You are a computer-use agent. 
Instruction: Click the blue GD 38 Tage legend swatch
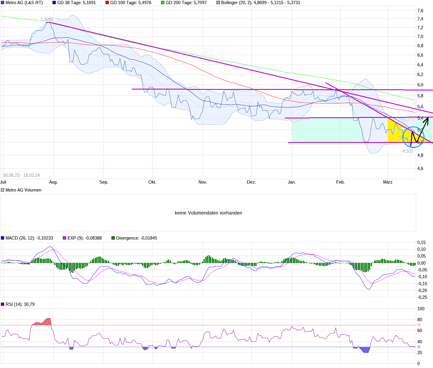click(54, 3)
